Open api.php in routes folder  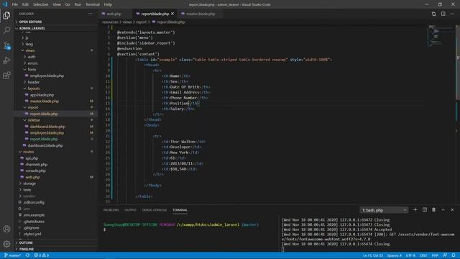32,158
